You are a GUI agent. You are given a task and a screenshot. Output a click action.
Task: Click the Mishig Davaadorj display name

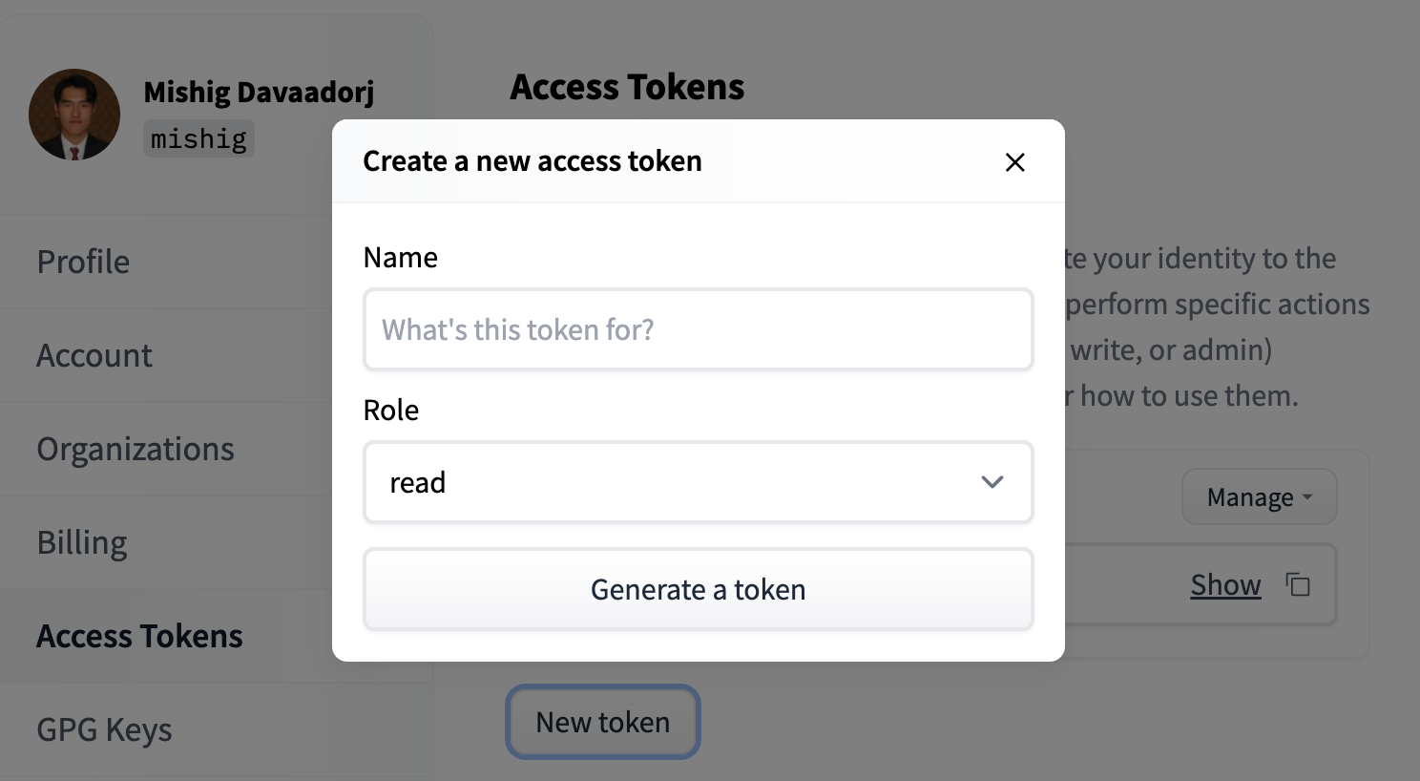(259, 93)
